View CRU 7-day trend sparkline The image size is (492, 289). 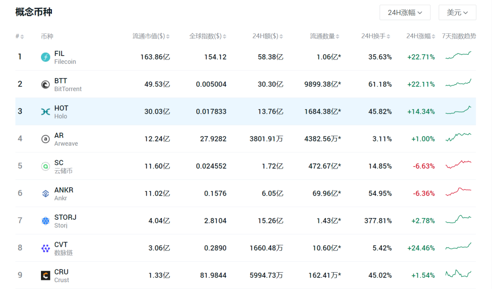[x=458, y=274]
